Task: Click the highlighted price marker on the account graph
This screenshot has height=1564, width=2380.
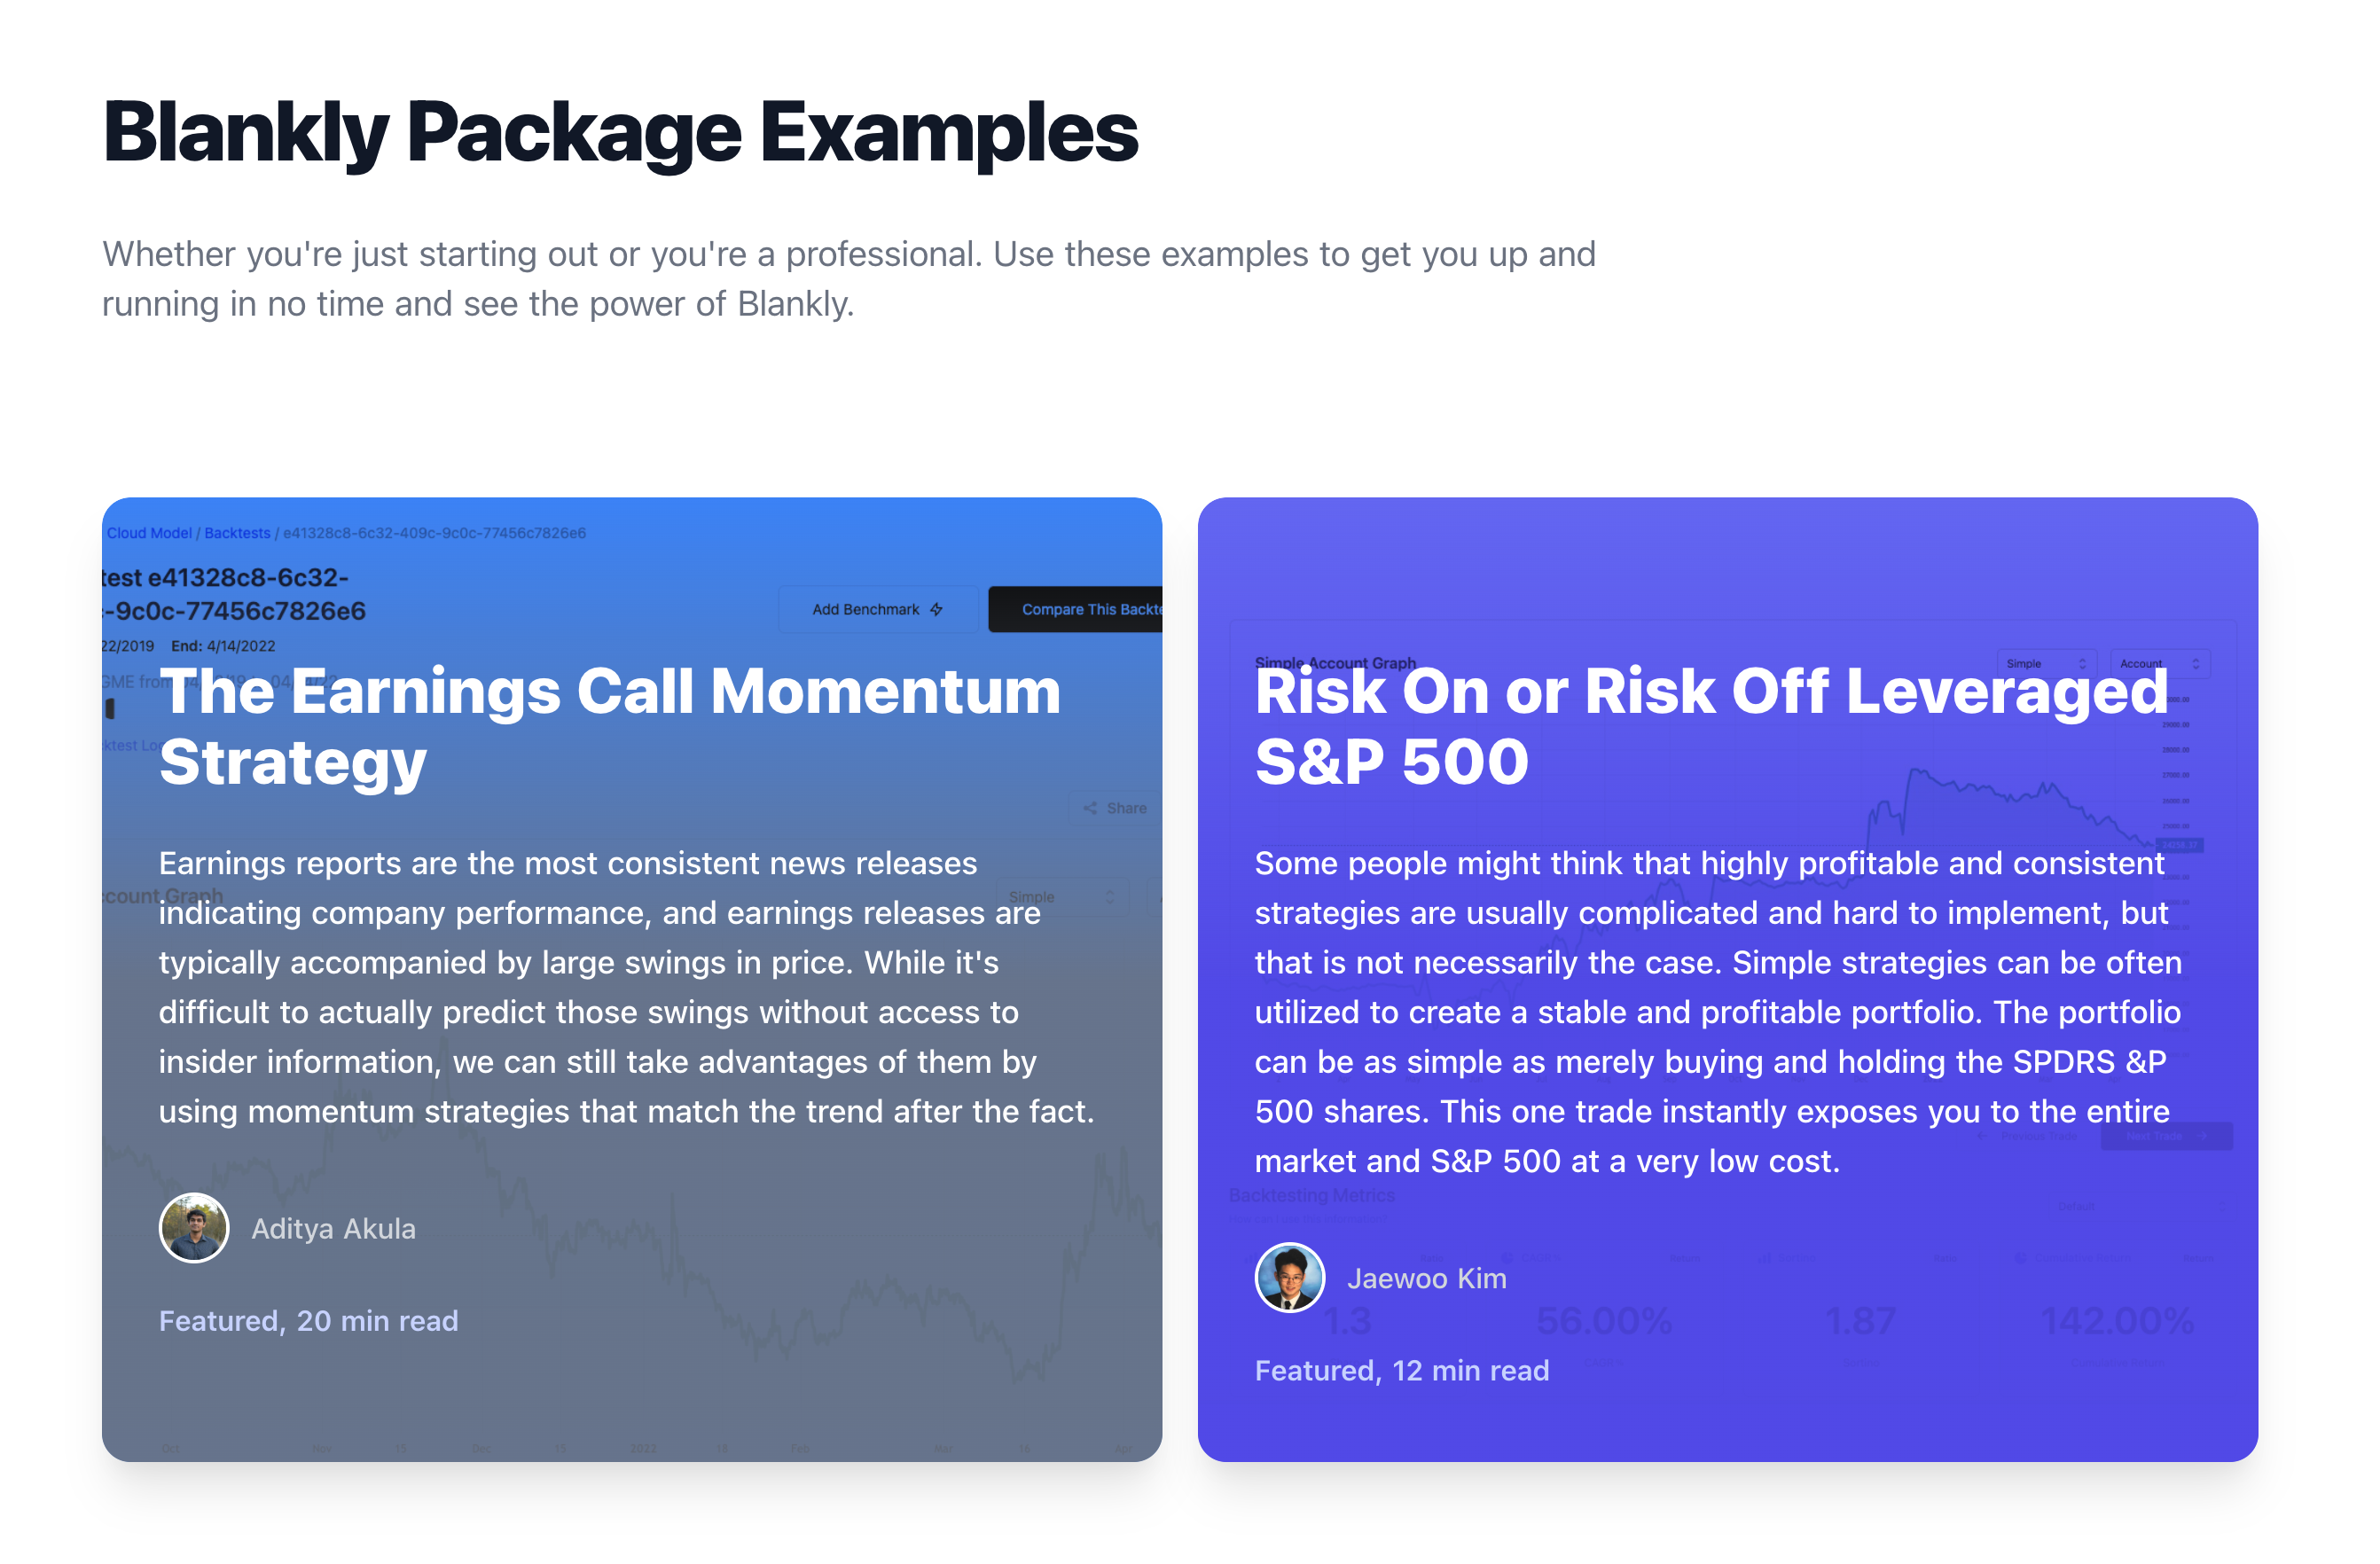Action: [2180, 846]
